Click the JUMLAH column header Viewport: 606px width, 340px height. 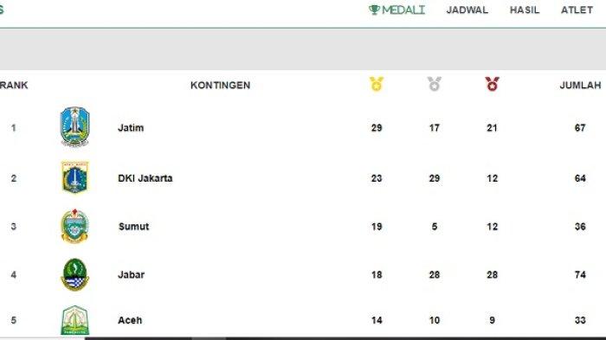click(580, 85)
